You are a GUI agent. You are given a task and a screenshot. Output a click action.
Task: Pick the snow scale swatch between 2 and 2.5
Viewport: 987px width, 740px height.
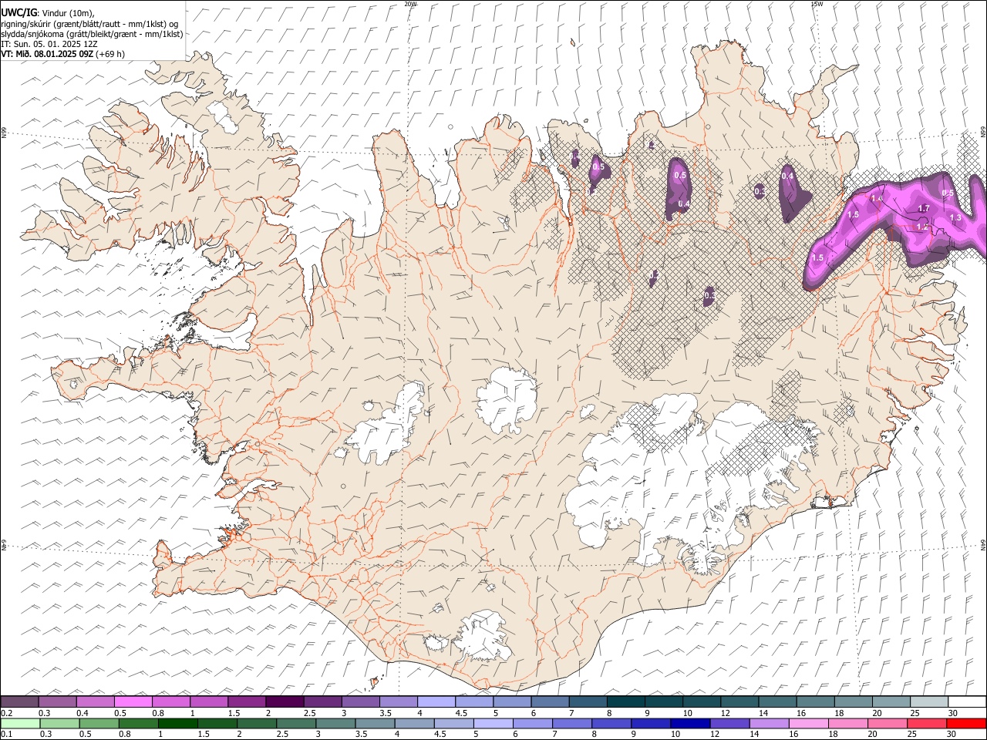[x=285, y=701]
